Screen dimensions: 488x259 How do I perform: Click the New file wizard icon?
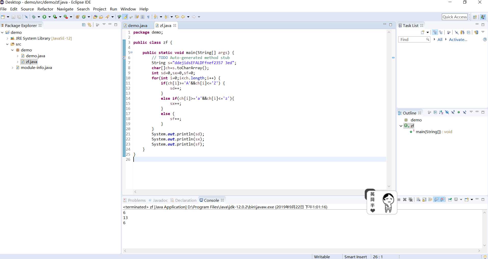[3, 17]
